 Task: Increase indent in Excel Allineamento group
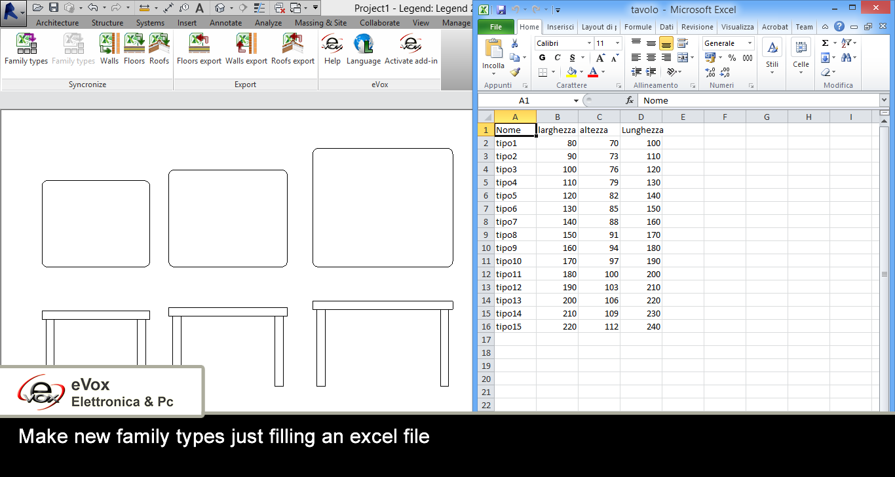(x=651, y=71)
